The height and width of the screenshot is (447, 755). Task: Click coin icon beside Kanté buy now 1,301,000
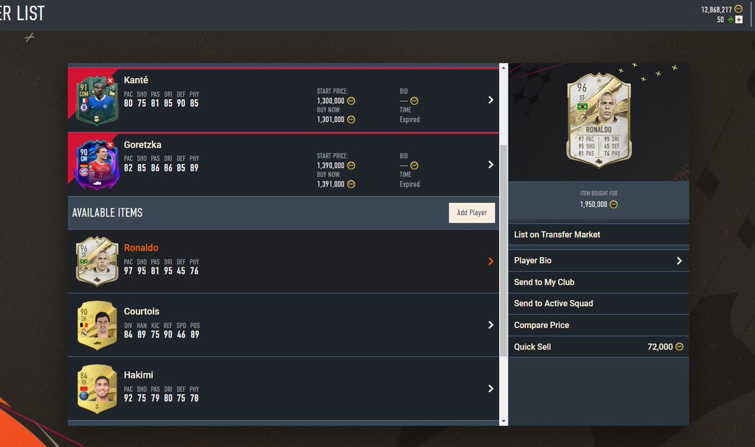coord(351,119)
